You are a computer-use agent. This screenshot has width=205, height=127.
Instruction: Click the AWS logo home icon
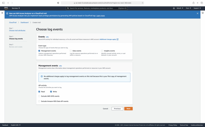pos(6,8)
